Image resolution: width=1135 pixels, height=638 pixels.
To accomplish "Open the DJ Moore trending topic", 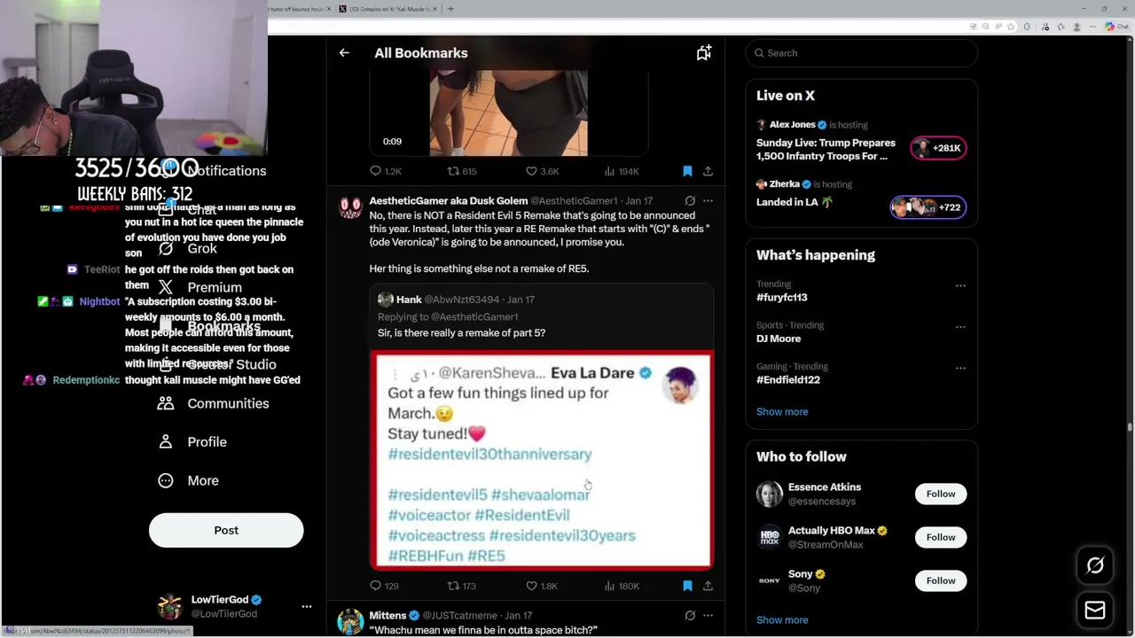I will click(x=779, y=338).
